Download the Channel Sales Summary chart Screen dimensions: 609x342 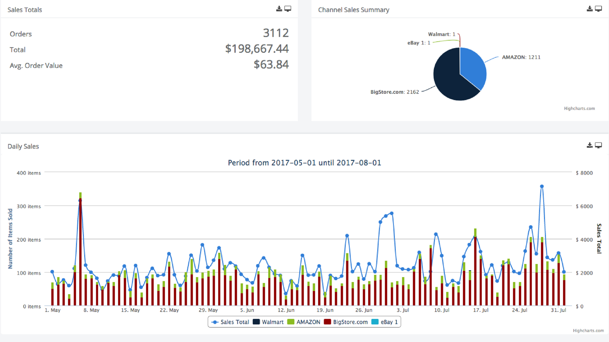tap(590, 9)
